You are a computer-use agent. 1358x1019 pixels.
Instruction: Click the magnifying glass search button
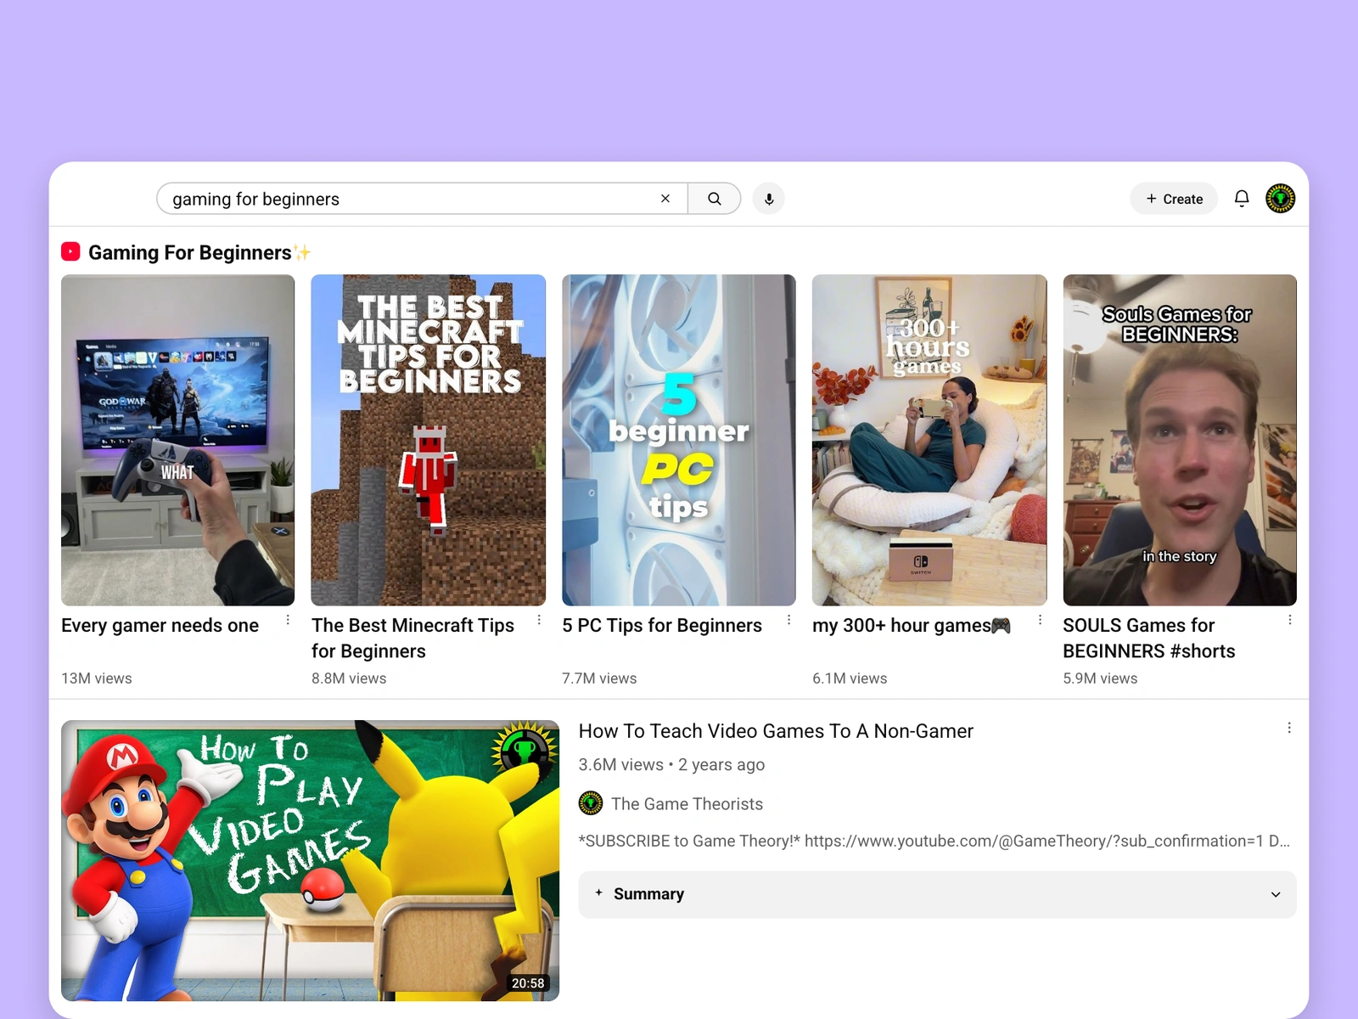[x=715, y=199]
